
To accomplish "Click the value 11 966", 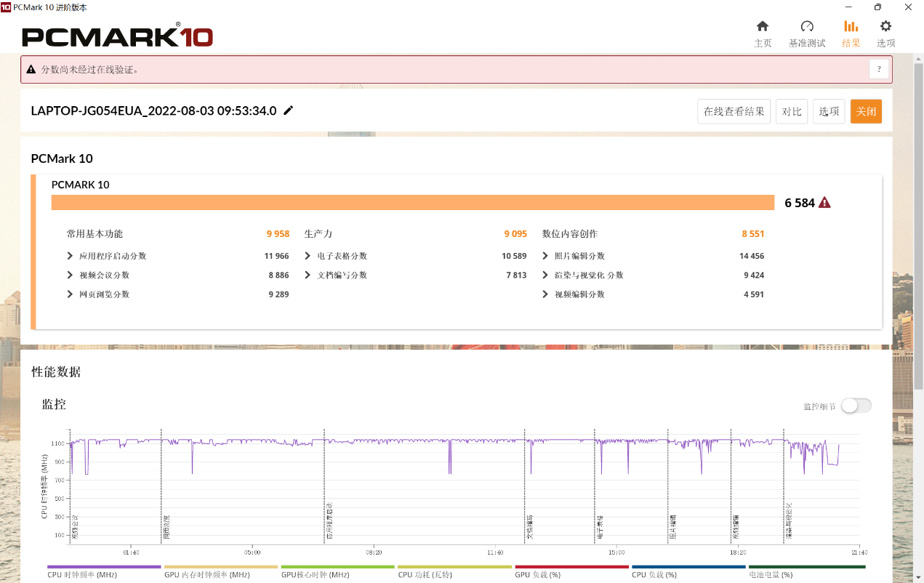I will 276,256.
